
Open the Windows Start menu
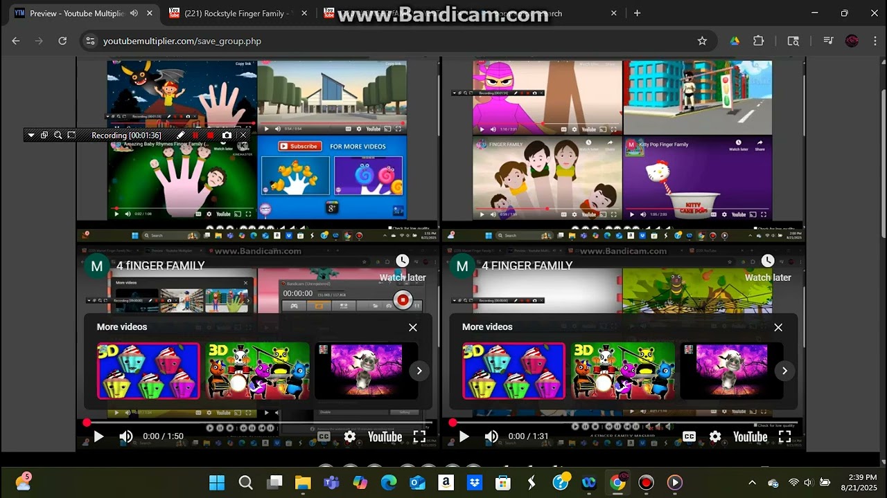[x=217, y=482]
